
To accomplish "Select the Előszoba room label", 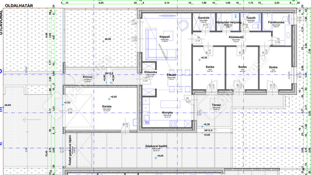I will click(x=151, y=72).
